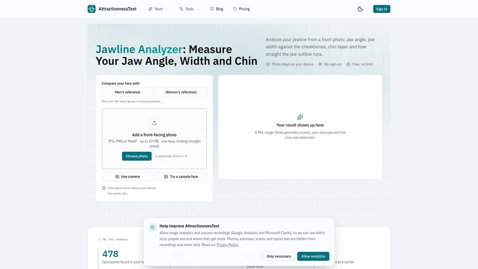Expand the Tools dropdown menu
Viewport: 478px width, 269px height.
point(189,9)
